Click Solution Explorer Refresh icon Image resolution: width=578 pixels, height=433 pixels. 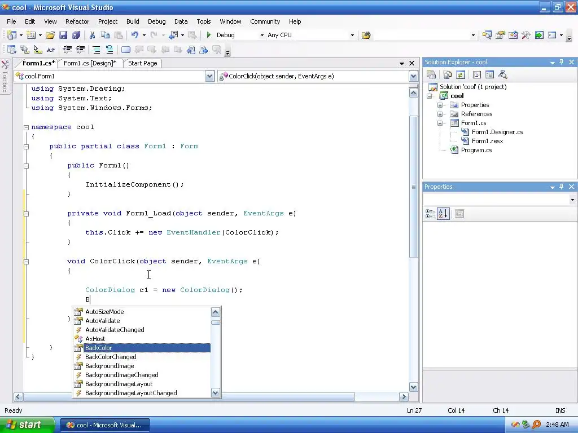coord(461,75)
